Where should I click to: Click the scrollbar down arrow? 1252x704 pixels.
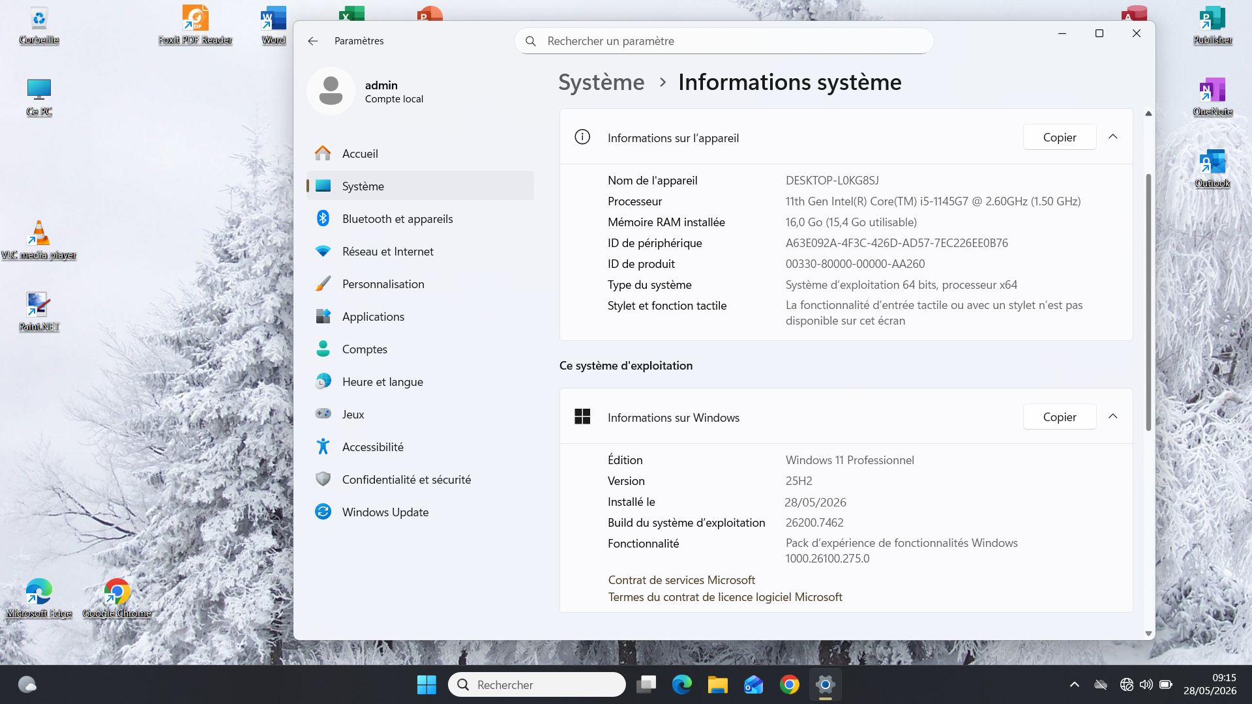click(x=1148, y=634)
